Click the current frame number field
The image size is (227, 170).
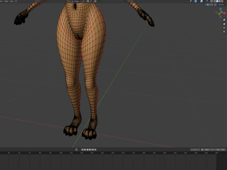point(195,150)
